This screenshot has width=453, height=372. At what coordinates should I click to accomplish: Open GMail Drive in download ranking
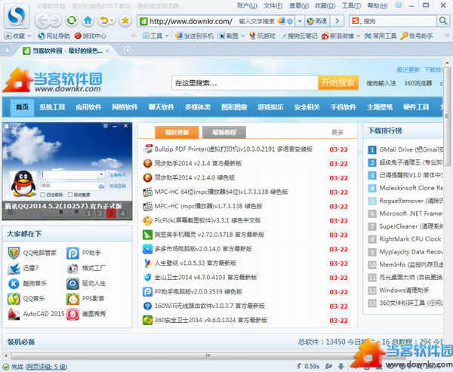click(411, 149)
